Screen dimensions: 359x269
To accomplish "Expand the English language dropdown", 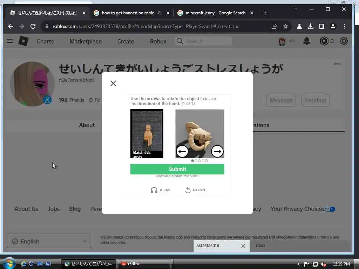I will click(49, 241).
